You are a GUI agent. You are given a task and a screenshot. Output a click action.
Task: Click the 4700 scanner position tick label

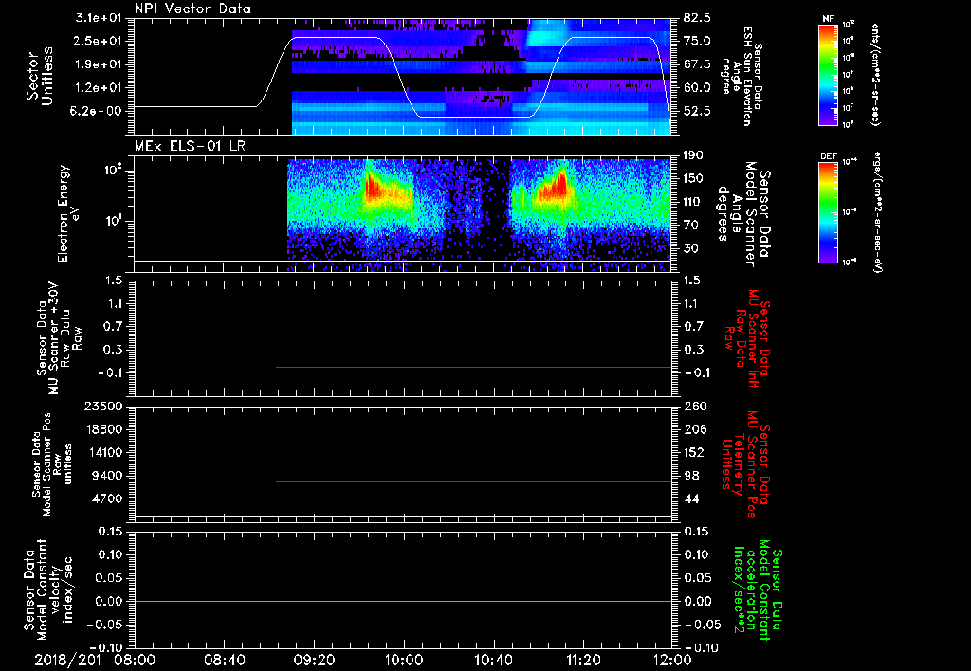coord(107,499)
